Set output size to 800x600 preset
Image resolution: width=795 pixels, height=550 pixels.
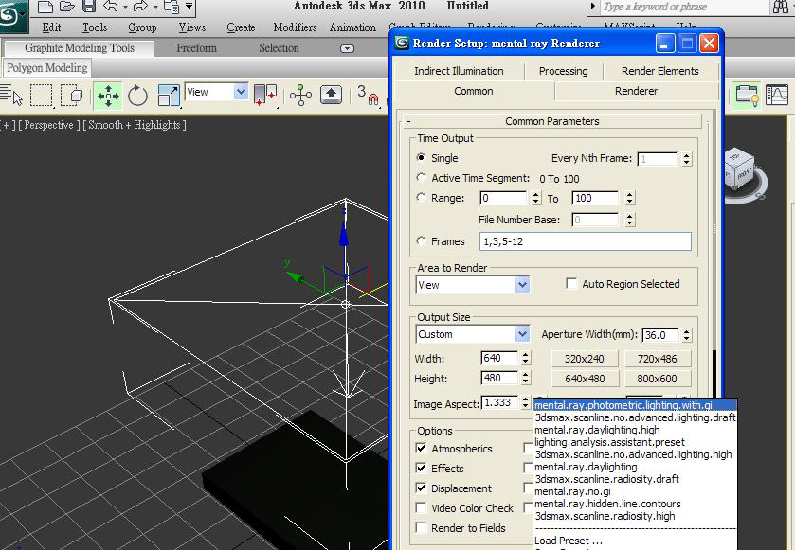coord(657,379)
